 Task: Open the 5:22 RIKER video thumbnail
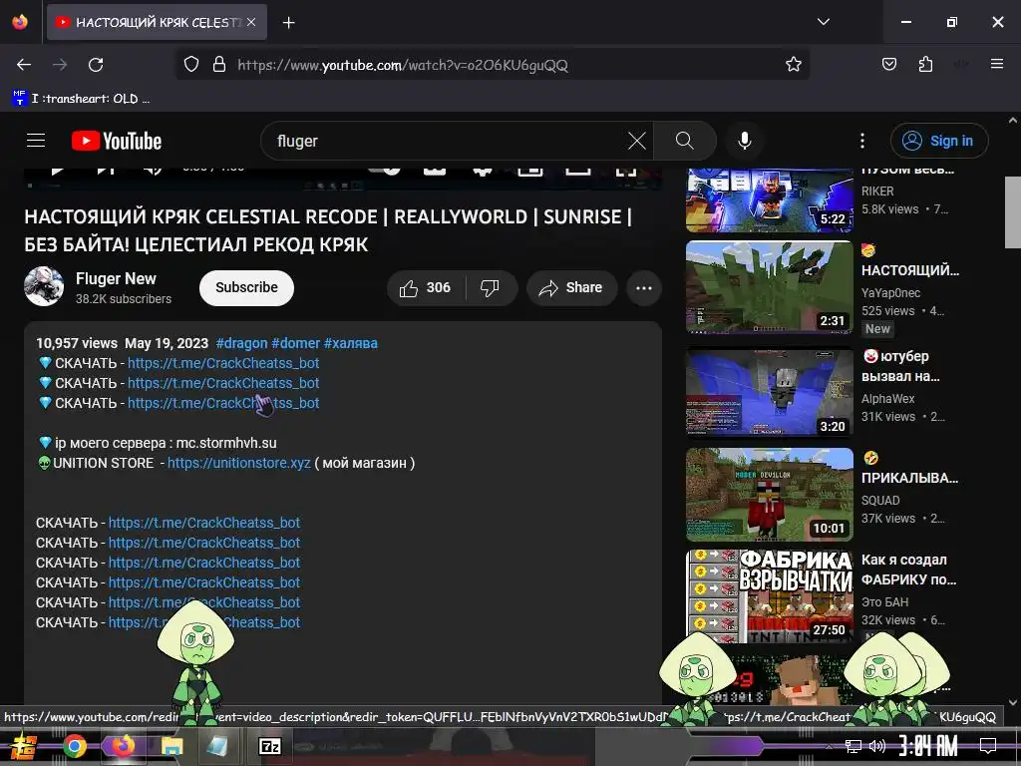(x=769, y=199)
